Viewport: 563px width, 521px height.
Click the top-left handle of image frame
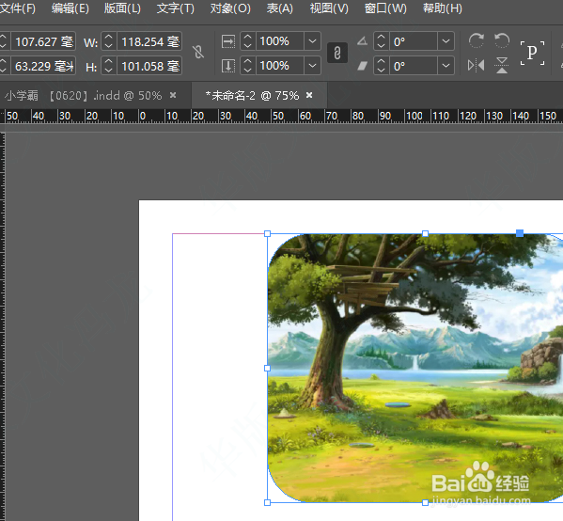[267, 234]
